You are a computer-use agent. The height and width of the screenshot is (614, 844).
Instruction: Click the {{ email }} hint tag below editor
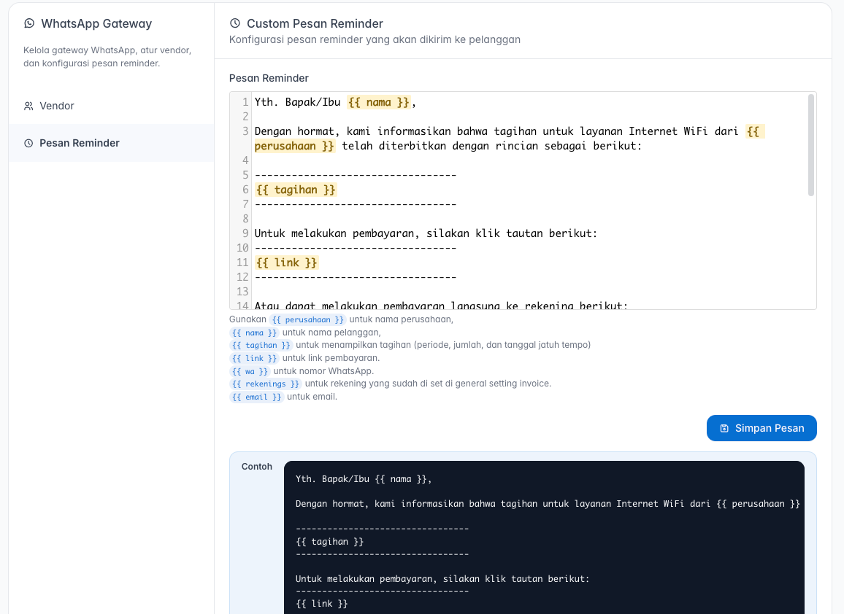[256, 397]
